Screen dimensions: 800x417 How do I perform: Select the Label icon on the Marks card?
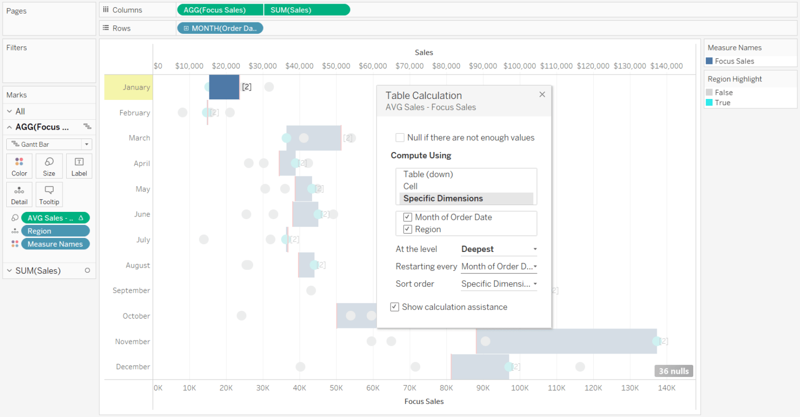(79, 166)
